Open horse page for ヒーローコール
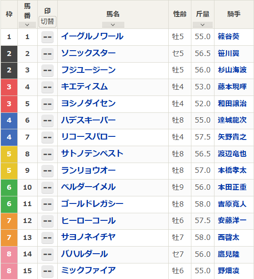This screenshot has height=279, width=254. [88, 221]
